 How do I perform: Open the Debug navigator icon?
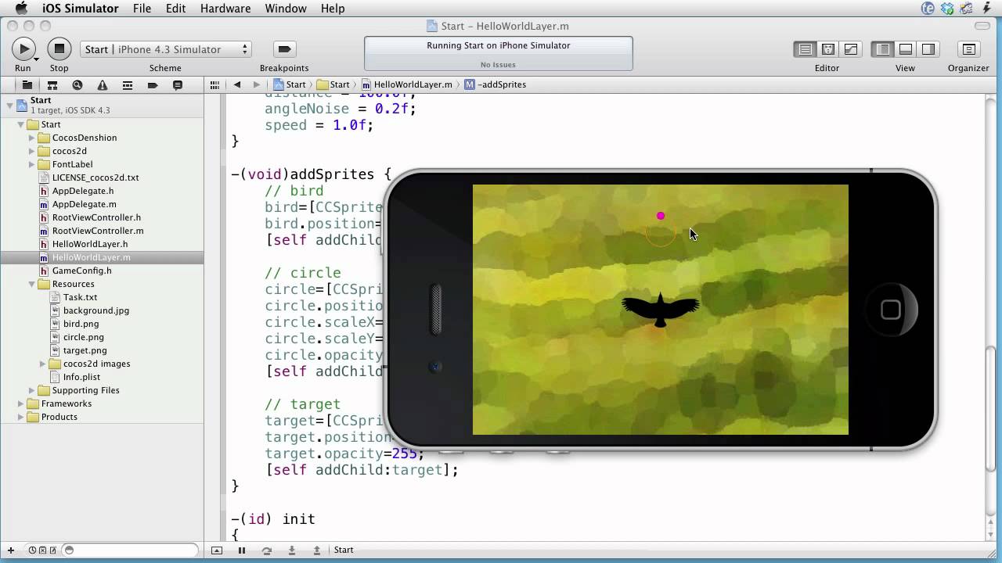coord(127,84)
